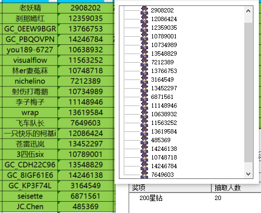Click the 奖项 column header
261x213 pixels.
click(x=170, y=188)
